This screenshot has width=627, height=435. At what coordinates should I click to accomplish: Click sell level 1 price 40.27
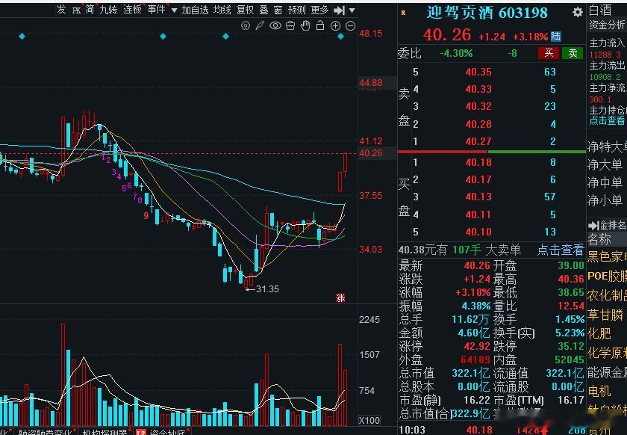point(478,141)
